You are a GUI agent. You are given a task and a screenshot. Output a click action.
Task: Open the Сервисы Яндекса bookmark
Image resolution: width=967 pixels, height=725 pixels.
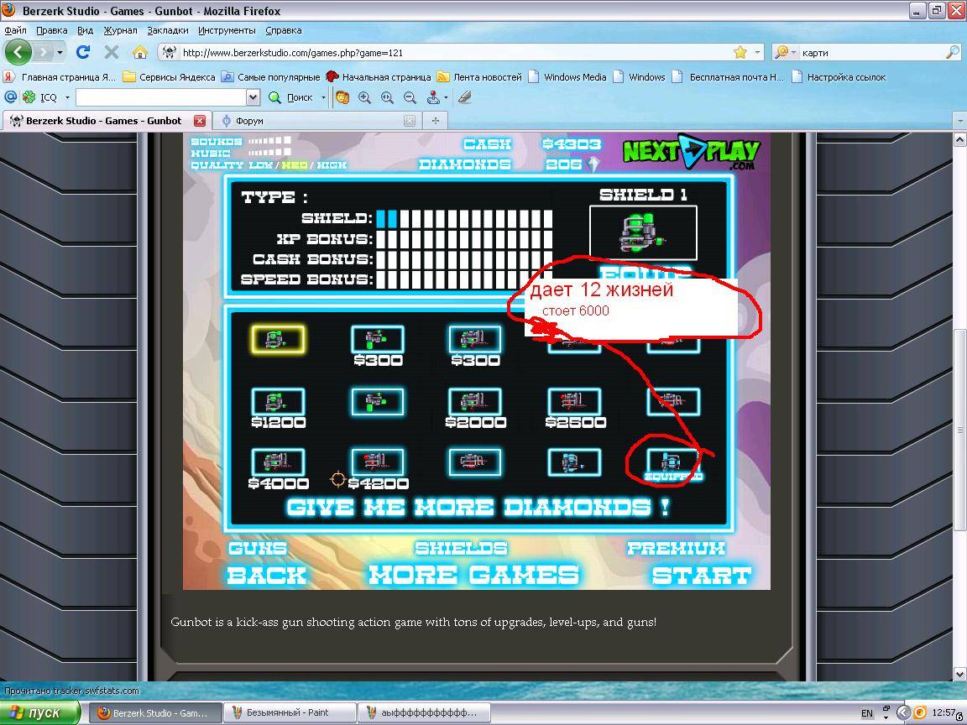coord(169,77)
